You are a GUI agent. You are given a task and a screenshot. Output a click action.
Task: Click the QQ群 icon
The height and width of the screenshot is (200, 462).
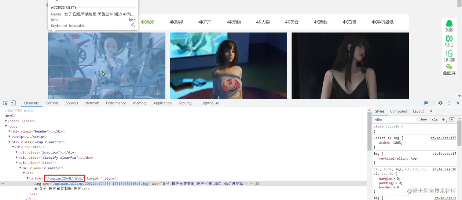pyautogui.click(x=449, y=56)
